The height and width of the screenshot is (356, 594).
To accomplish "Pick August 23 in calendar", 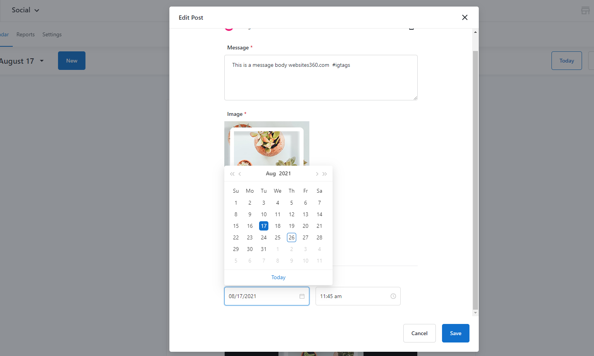I will point(250,237).
